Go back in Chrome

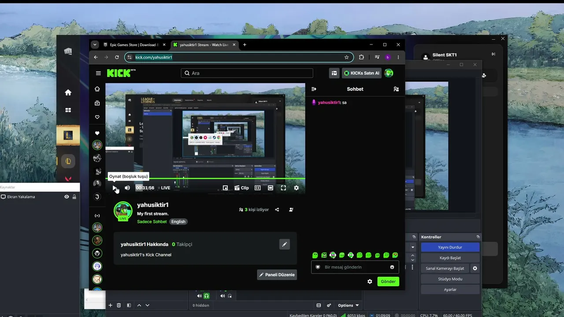pos(96,57)
